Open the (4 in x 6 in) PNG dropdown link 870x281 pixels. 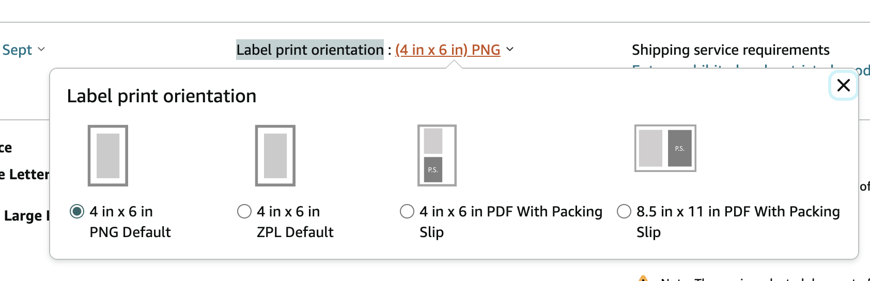(448, 50)
